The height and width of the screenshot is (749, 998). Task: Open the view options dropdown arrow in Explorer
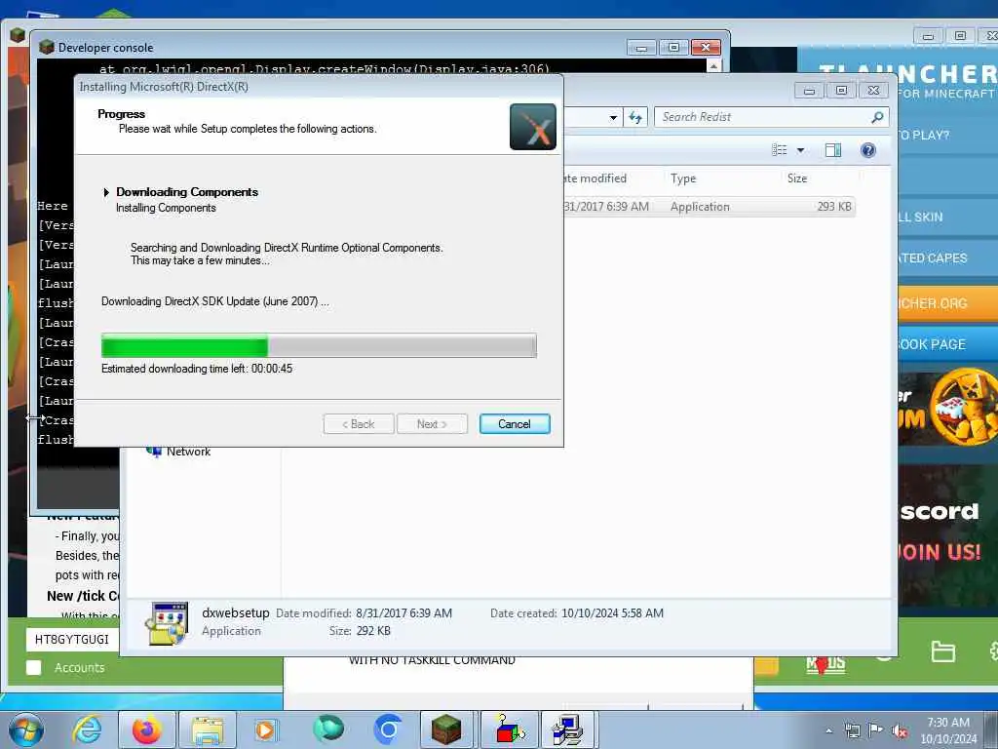801,150
